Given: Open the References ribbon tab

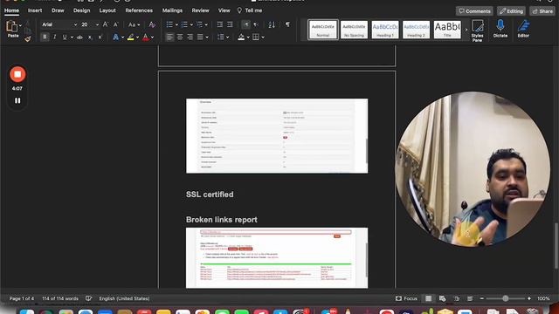Looking at the screenshot, I should [139, 10].
